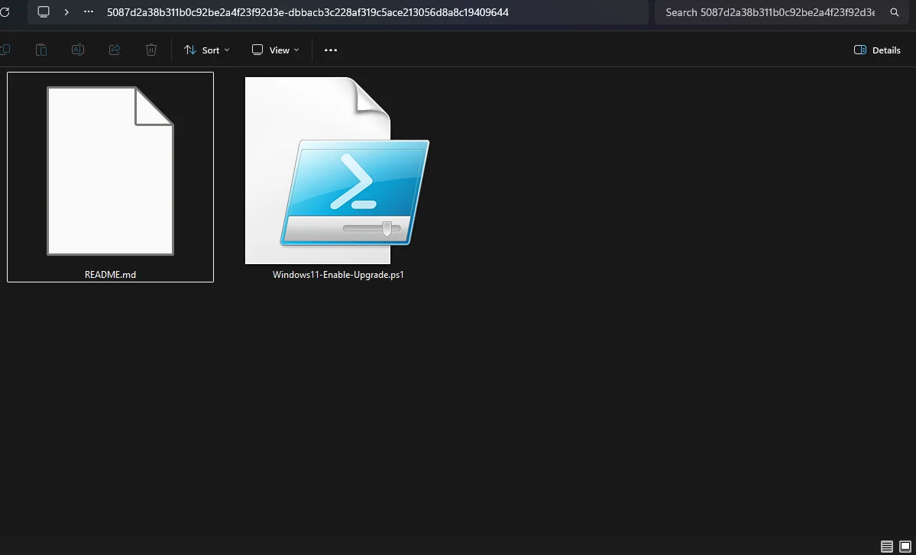916x555 pixels.
Task: Click the README.md file name label
Action: pyautogui.click(x=111, y=274)
